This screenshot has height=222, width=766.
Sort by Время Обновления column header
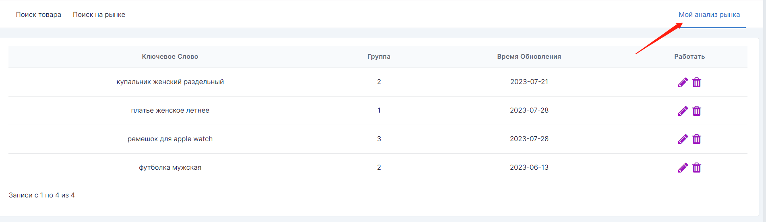[529, 57]
